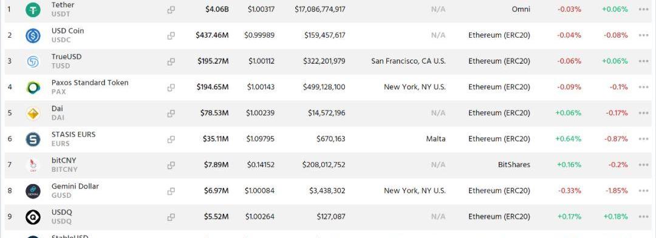Click the Paxos Standard Token logo
Viewport: 656px width, 238px height.
33,87
